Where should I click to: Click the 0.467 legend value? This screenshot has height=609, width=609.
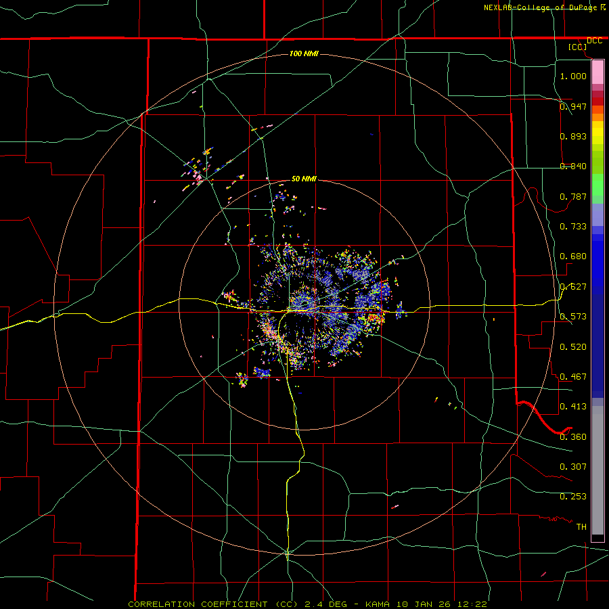click(x=573, y=376)
